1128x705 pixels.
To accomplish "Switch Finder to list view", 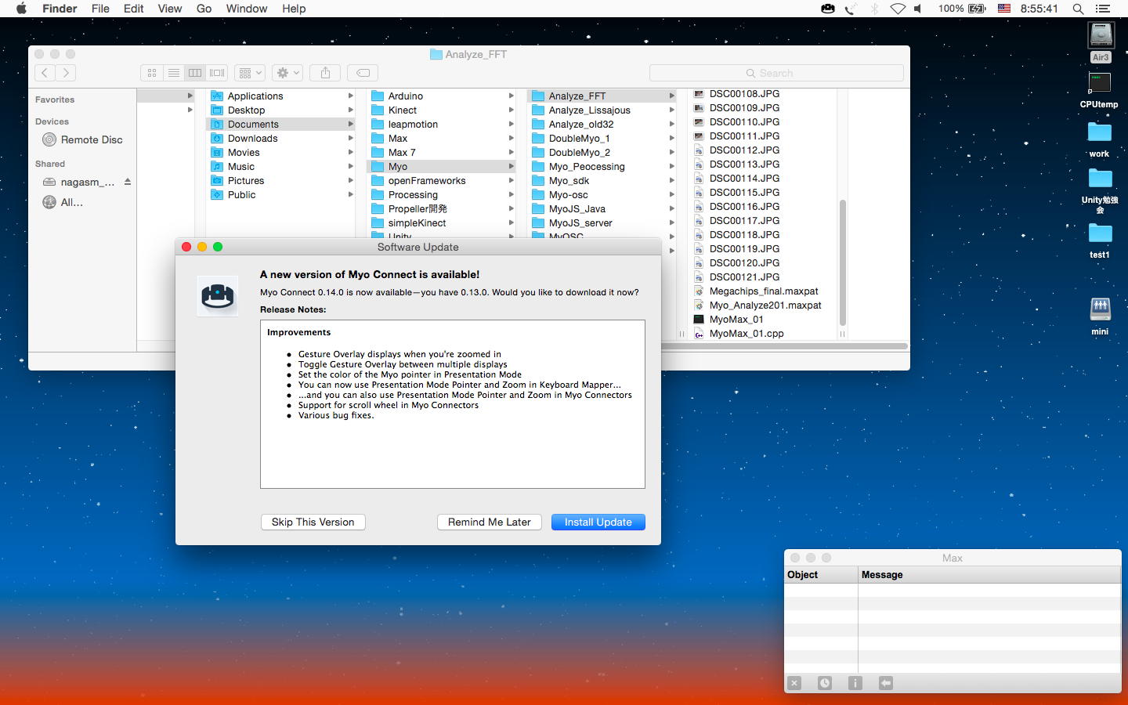I will click(174, 73).
